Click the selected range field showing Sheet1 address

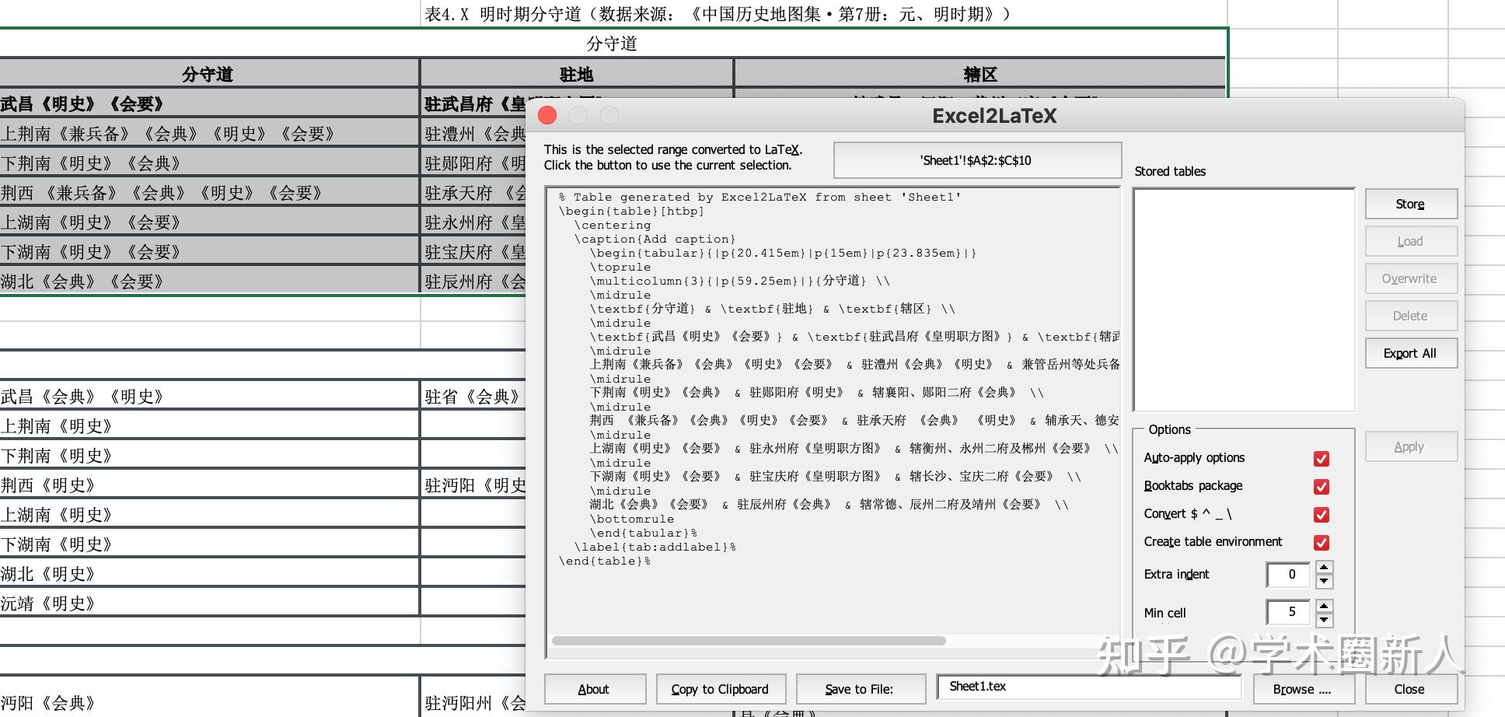tap(977, 161)
